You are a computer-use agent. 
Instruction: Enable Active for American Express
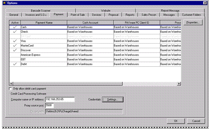coord(15,55)
